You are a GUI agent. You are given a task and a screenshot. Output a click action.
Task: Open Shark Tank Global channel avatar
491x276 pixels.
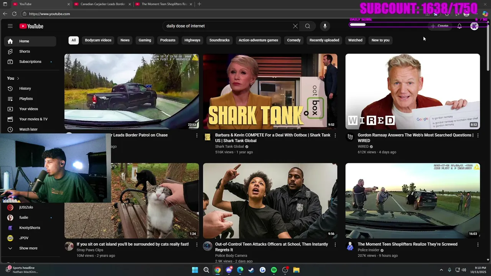208,137
